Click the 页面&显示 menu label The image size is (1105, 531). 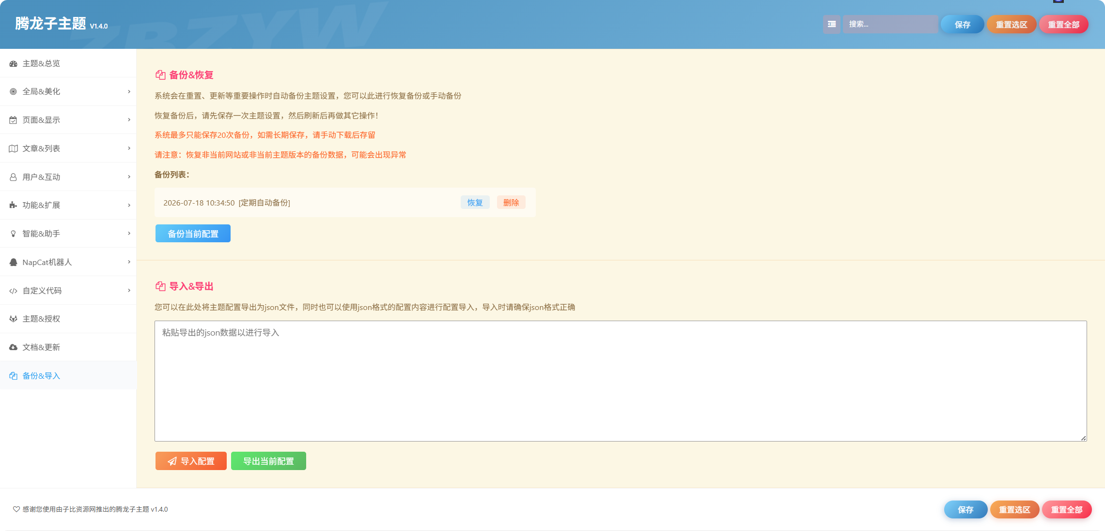point(41,120)
